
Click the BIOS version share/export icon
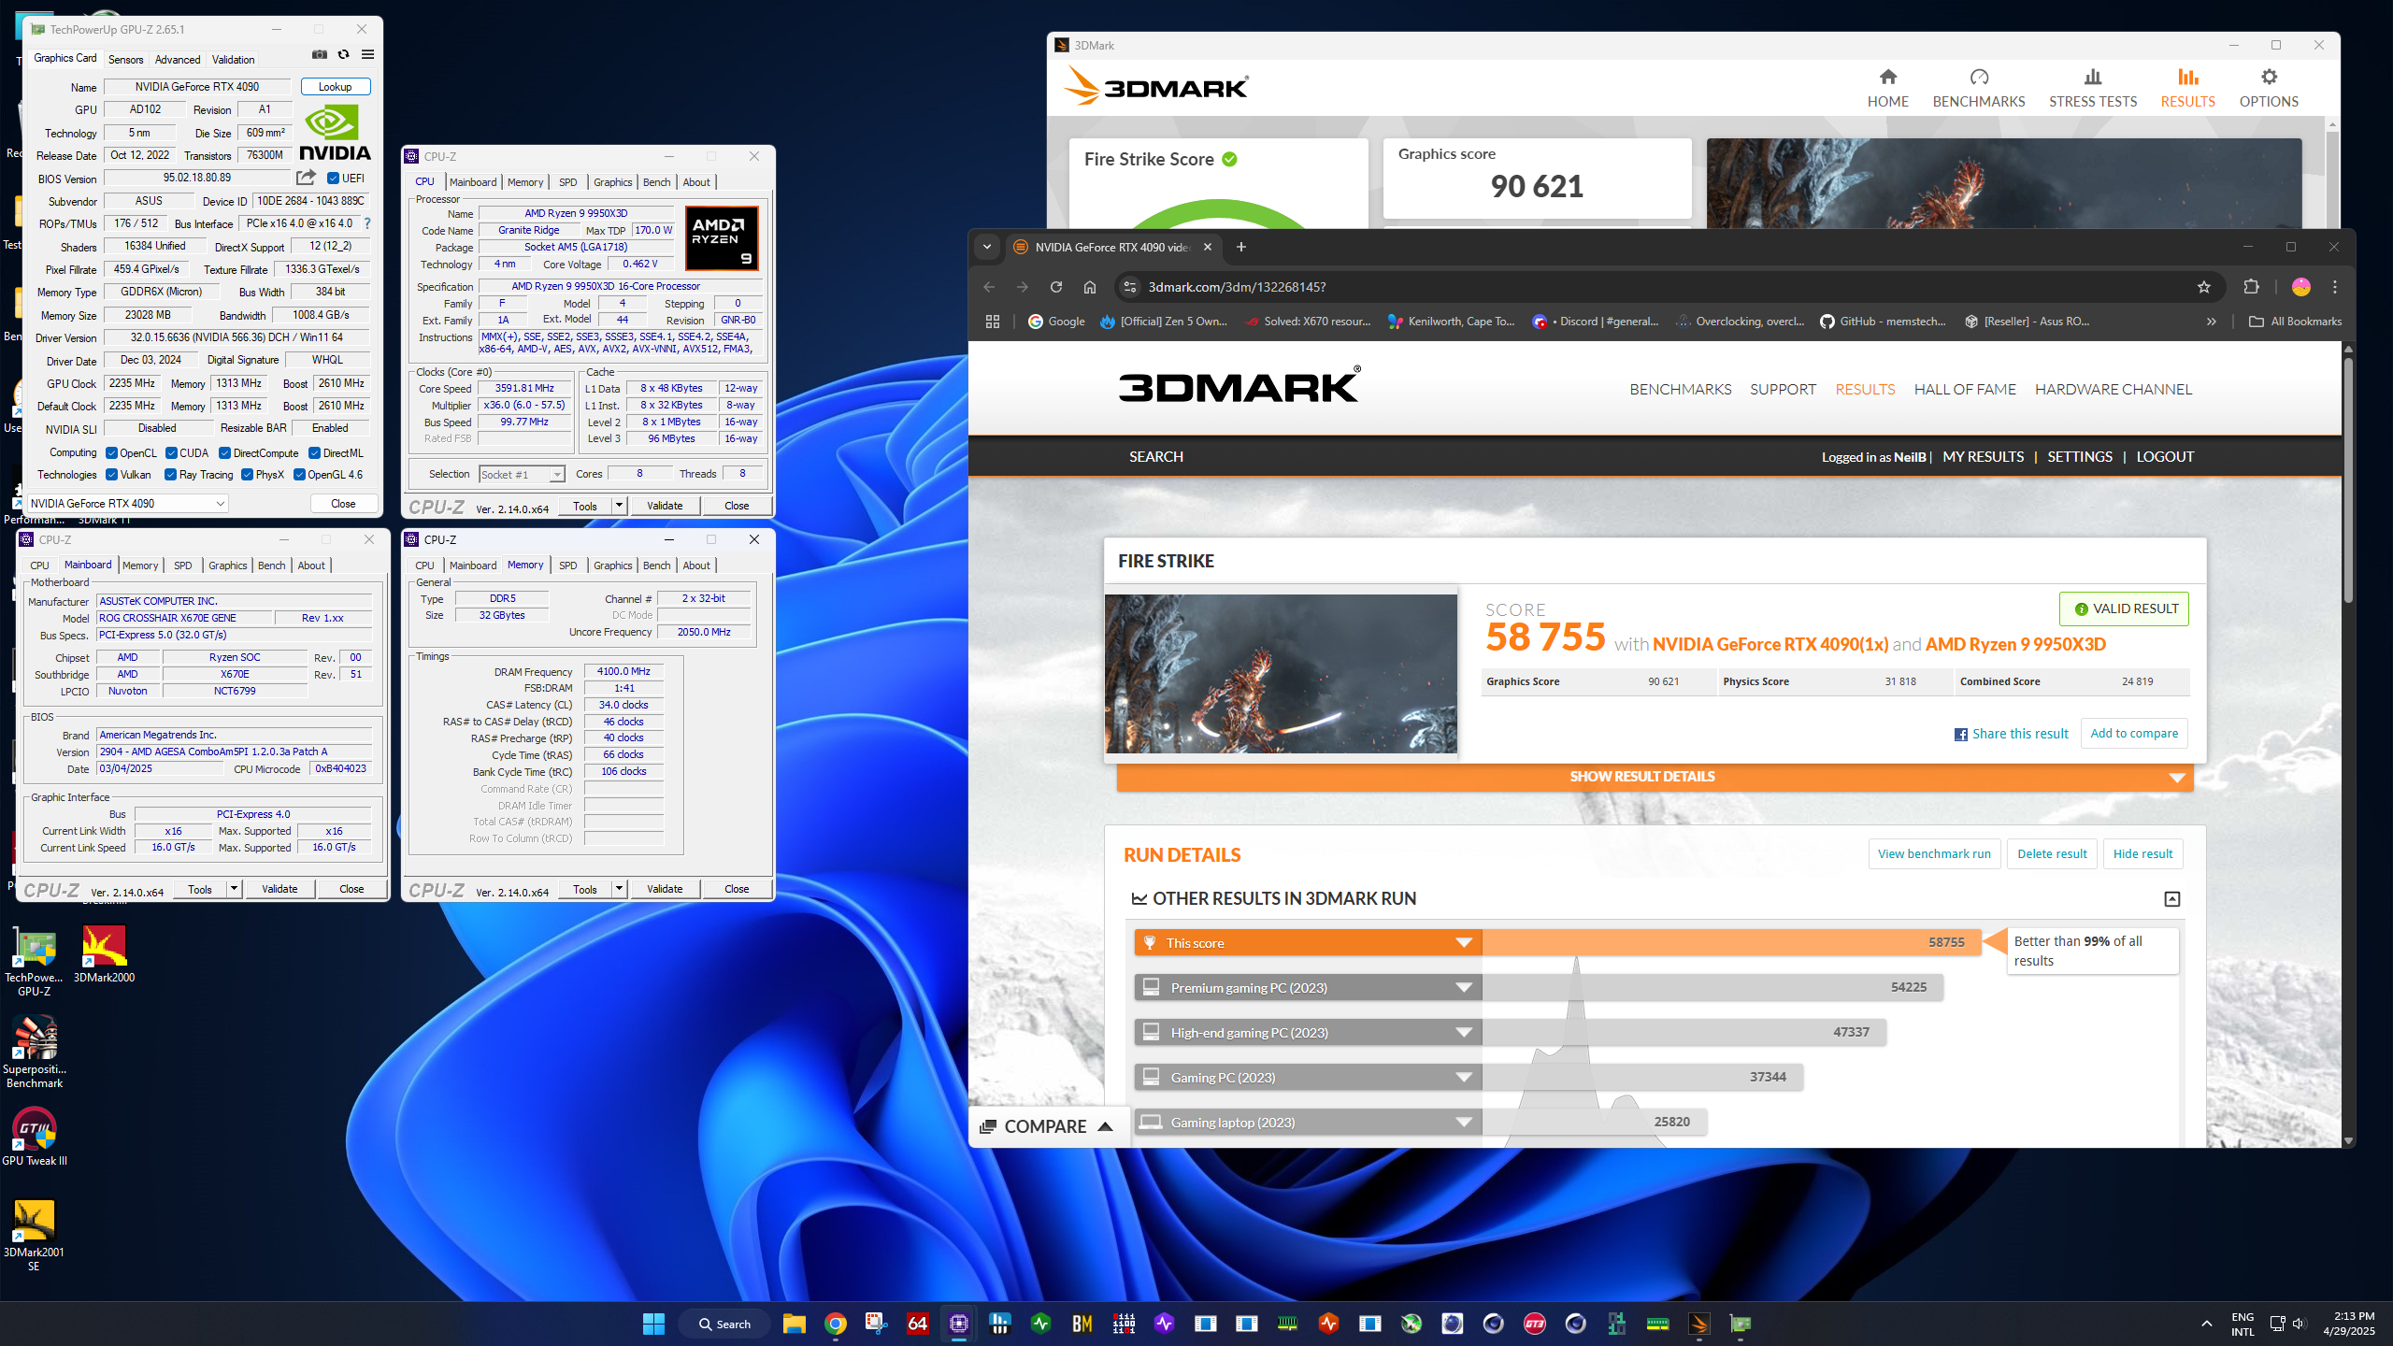pos(306,178)
